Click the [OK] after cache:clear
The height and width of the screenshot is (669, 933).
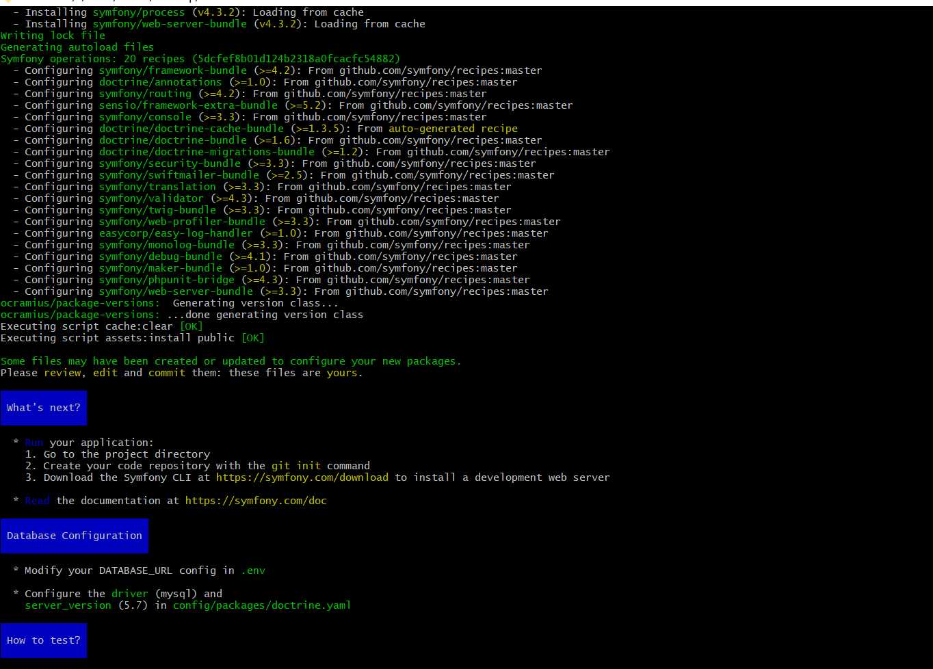pos(191,326)
